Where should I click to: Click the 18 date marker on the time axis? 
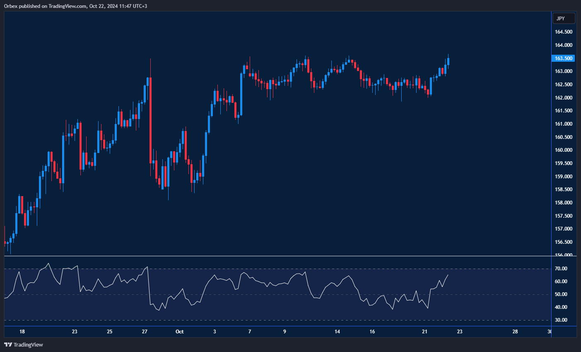click(22, 332)
